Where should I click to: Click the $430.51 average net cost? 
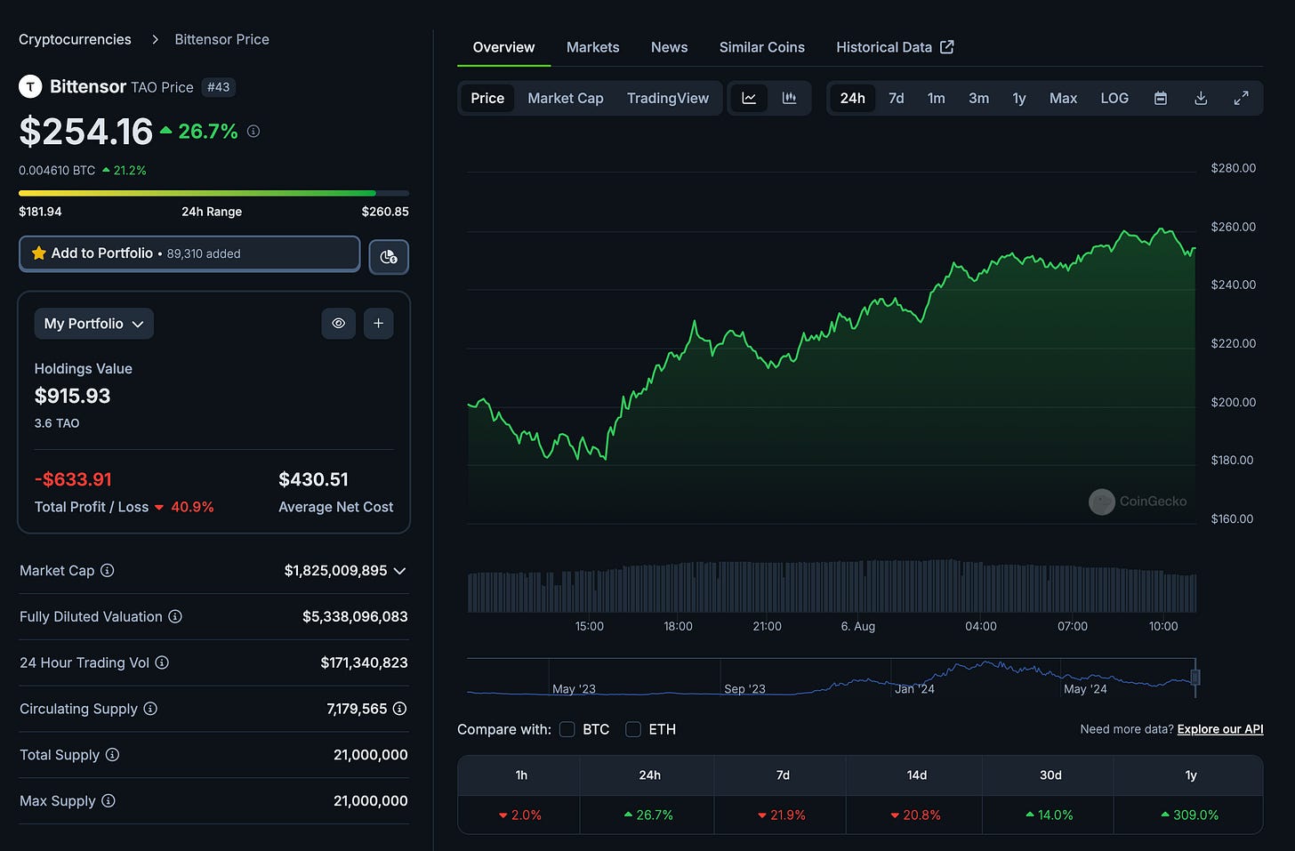(x=313, y=479)
